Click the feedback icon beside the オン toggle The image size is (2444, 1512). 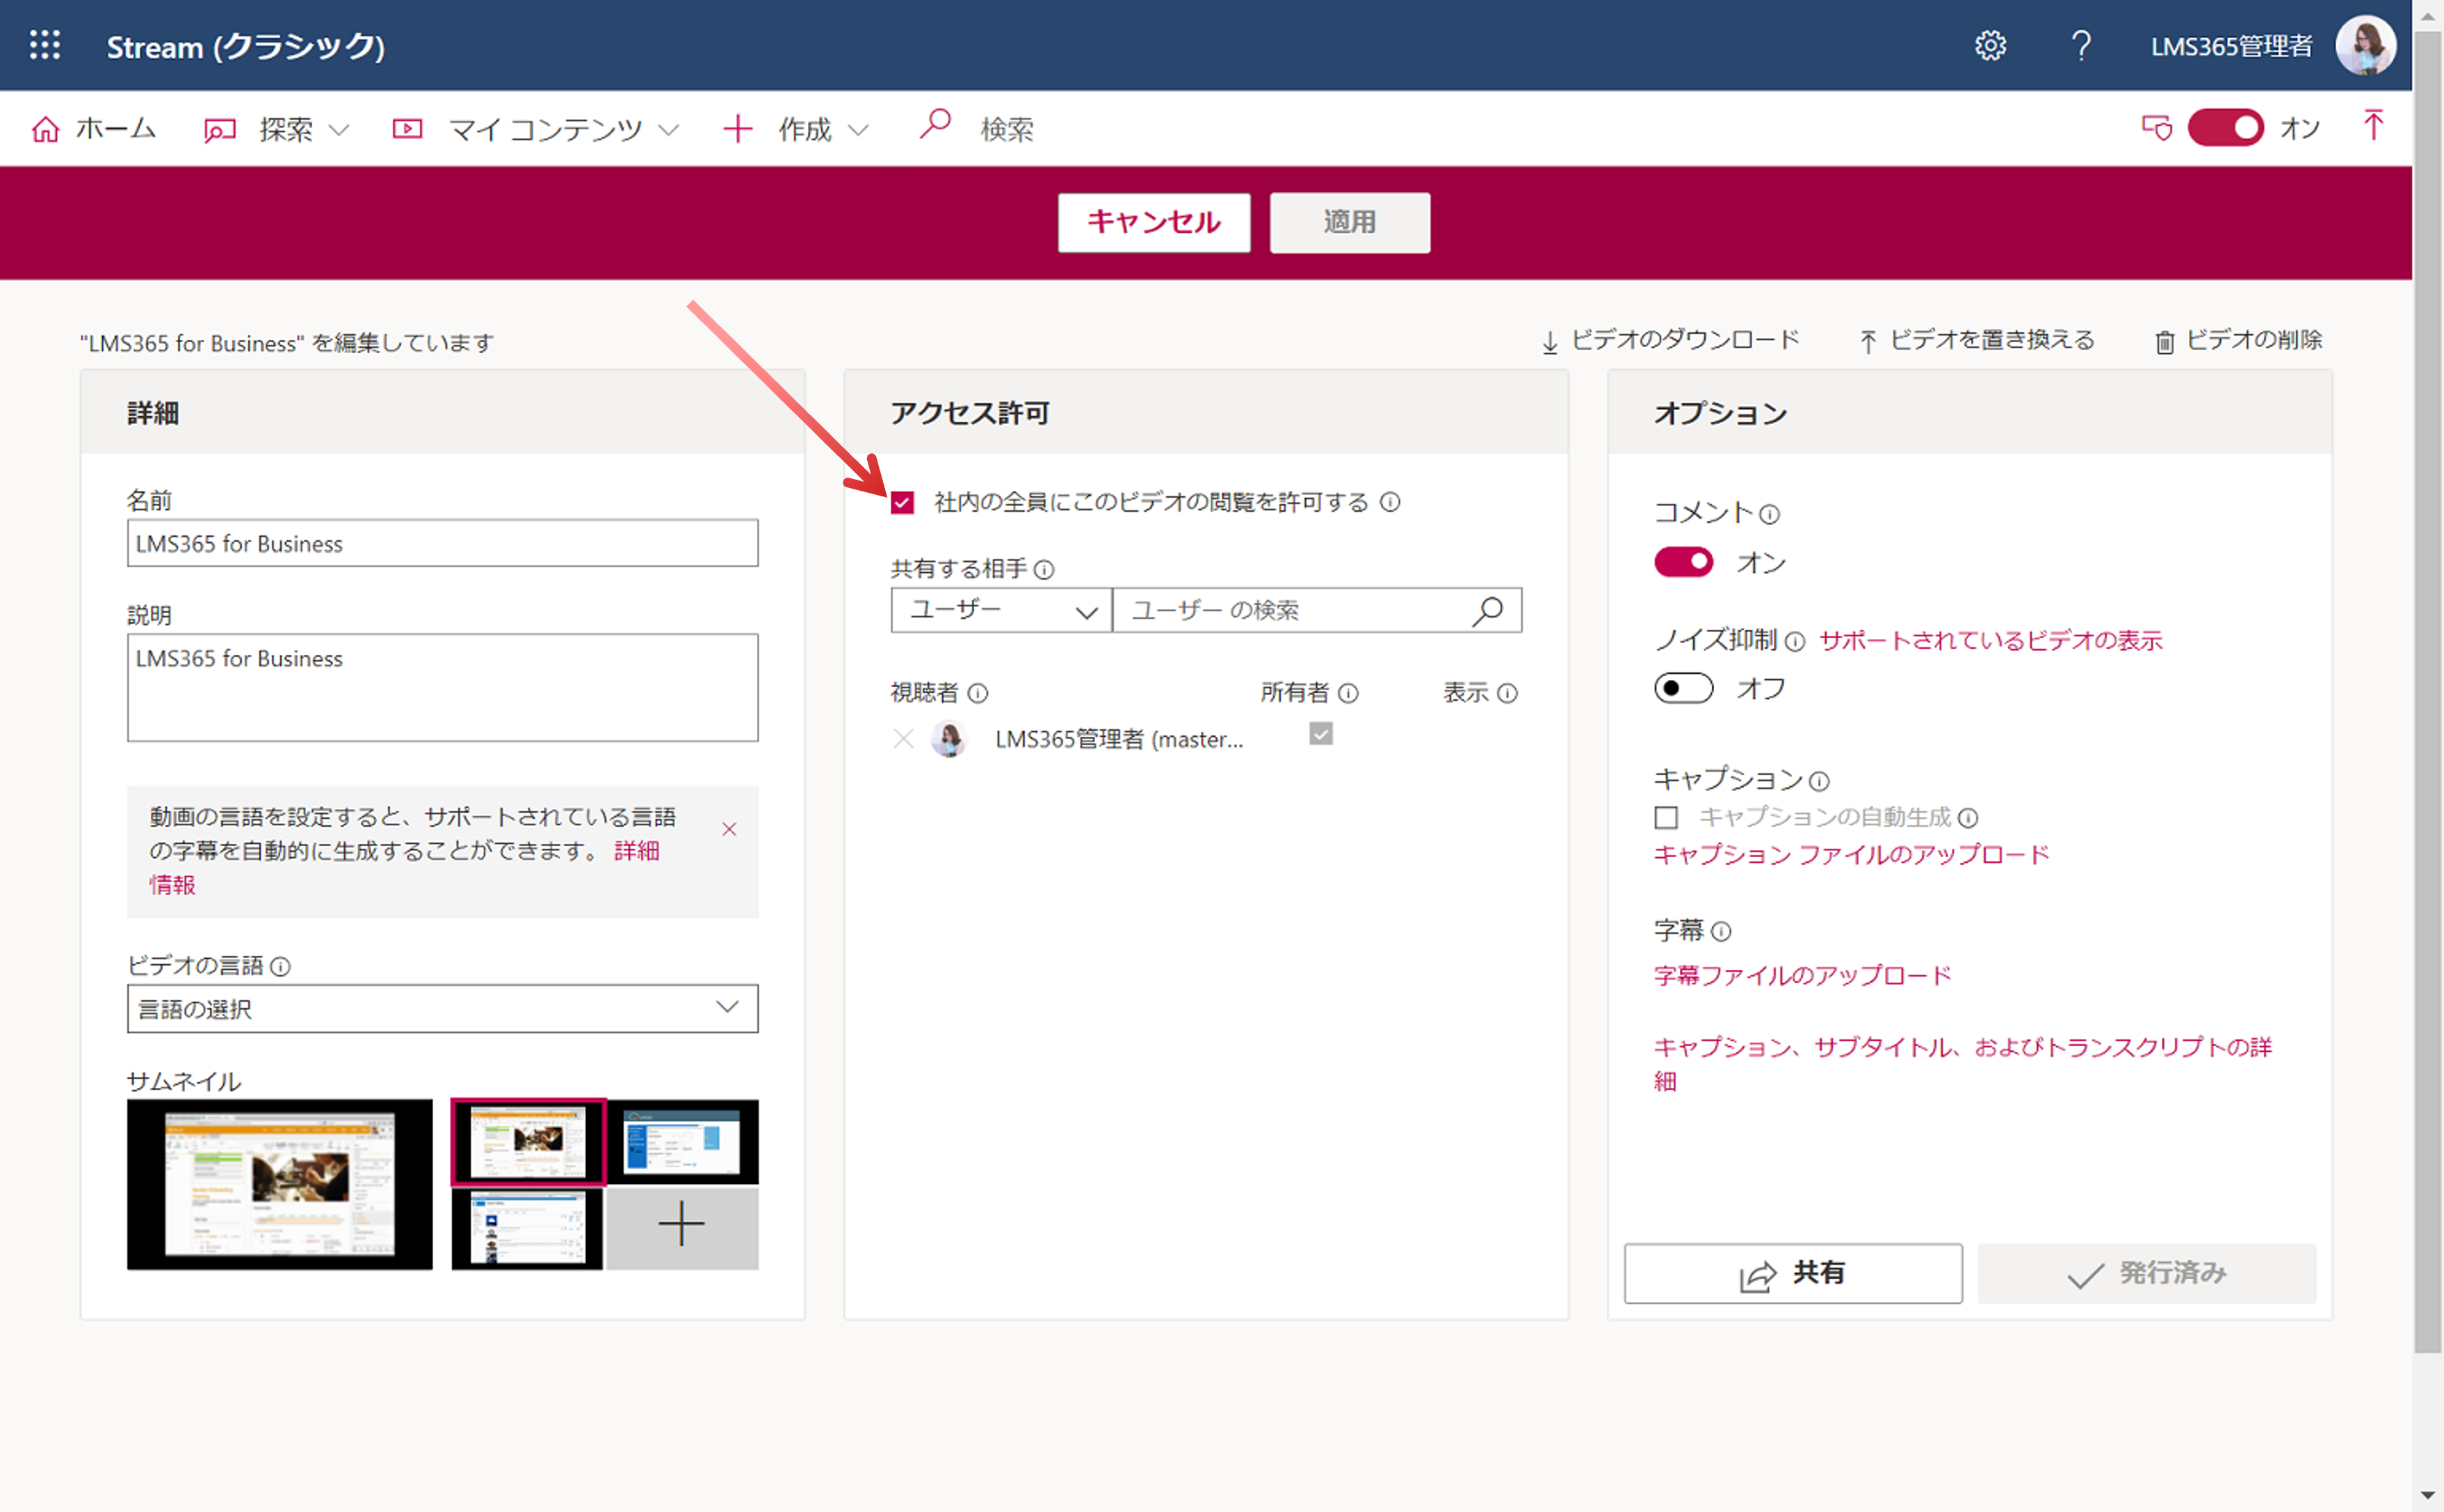coord(2156,128)
